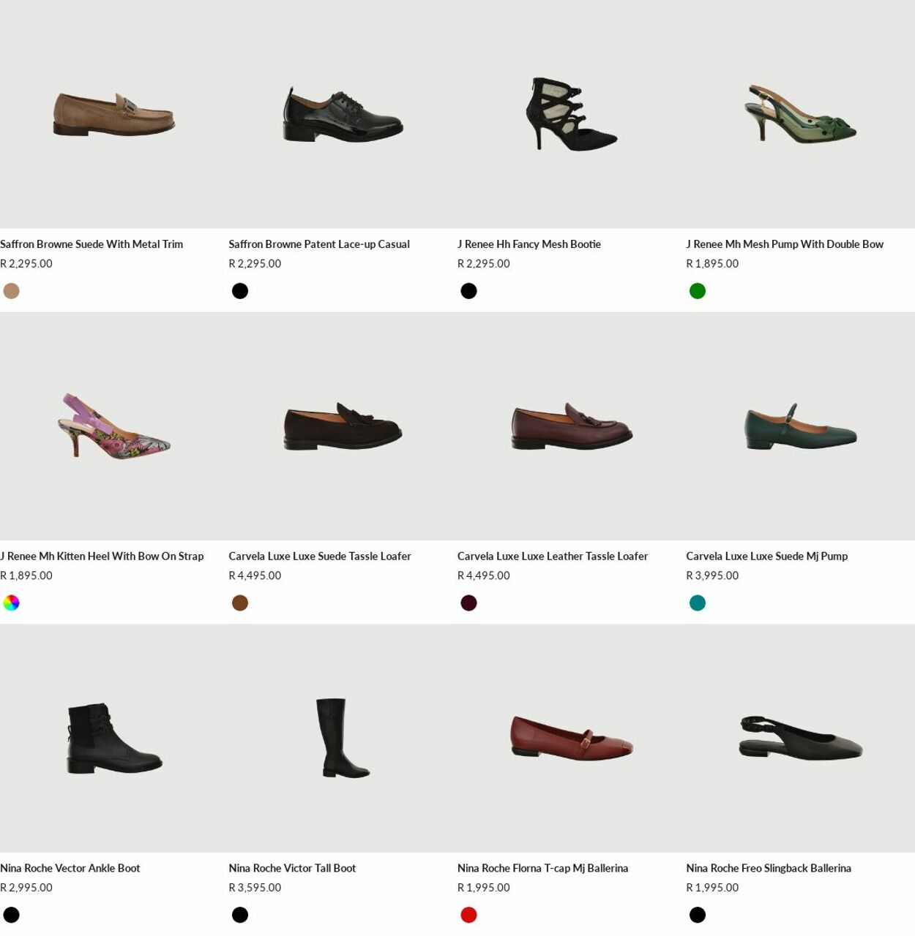
Task: View the green suede Mj pump photo
Action: click(x=800, y=426)
